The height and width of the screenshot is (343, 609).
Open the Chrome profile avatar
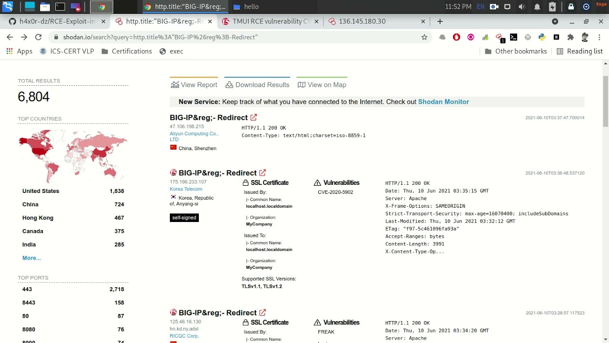[585, 37]
